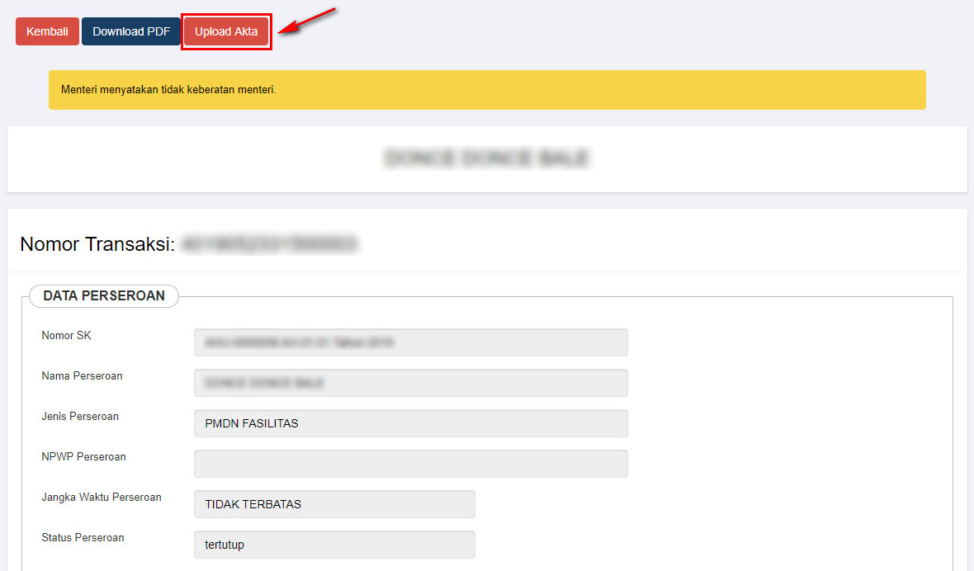
Task: Select the tertutup status field
Action: click(x=334, y=545)
